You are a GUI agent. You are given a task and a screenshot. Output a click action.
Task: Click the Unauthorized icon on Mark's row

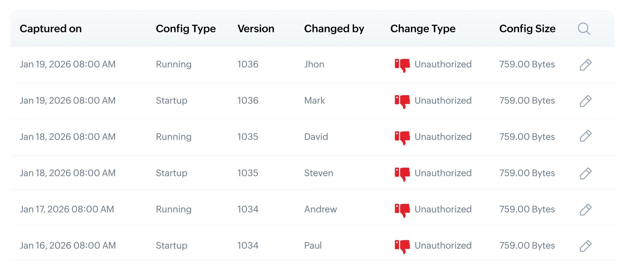point(402,100)
